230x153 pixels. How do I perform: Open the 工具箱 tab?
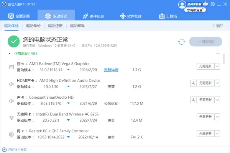(x=168, y=16)
